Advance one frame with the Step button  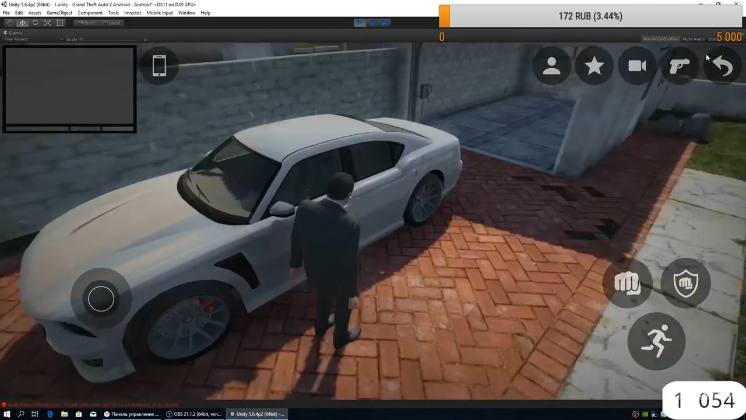(x=385, y=23)
